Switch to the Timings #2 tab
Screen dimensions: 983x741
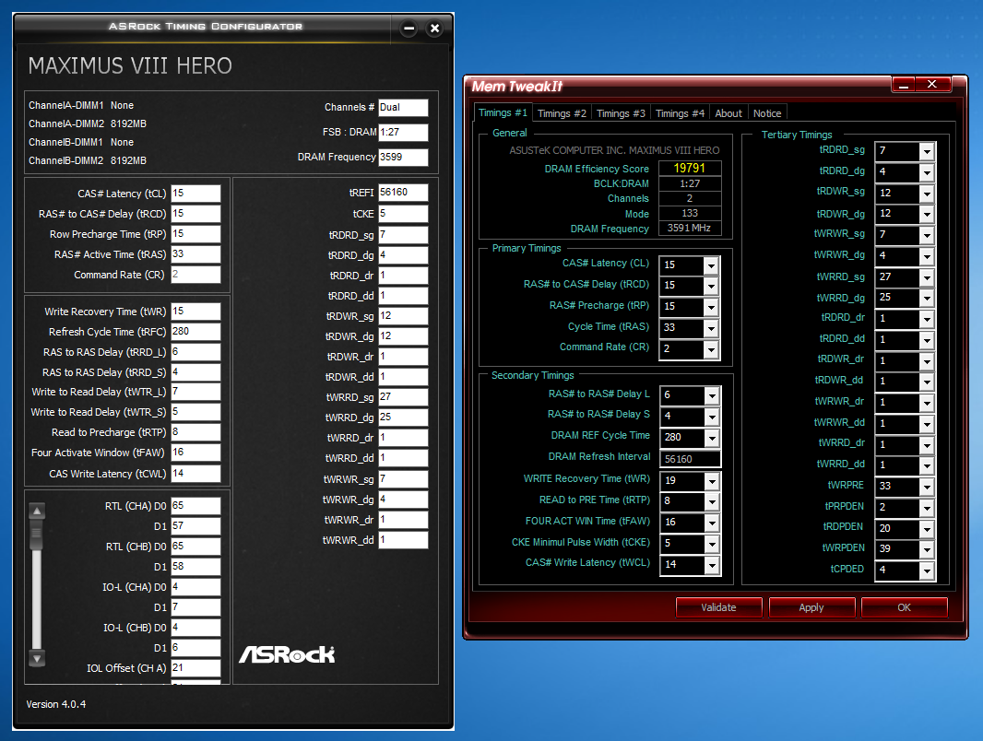[x=562, y=113]
